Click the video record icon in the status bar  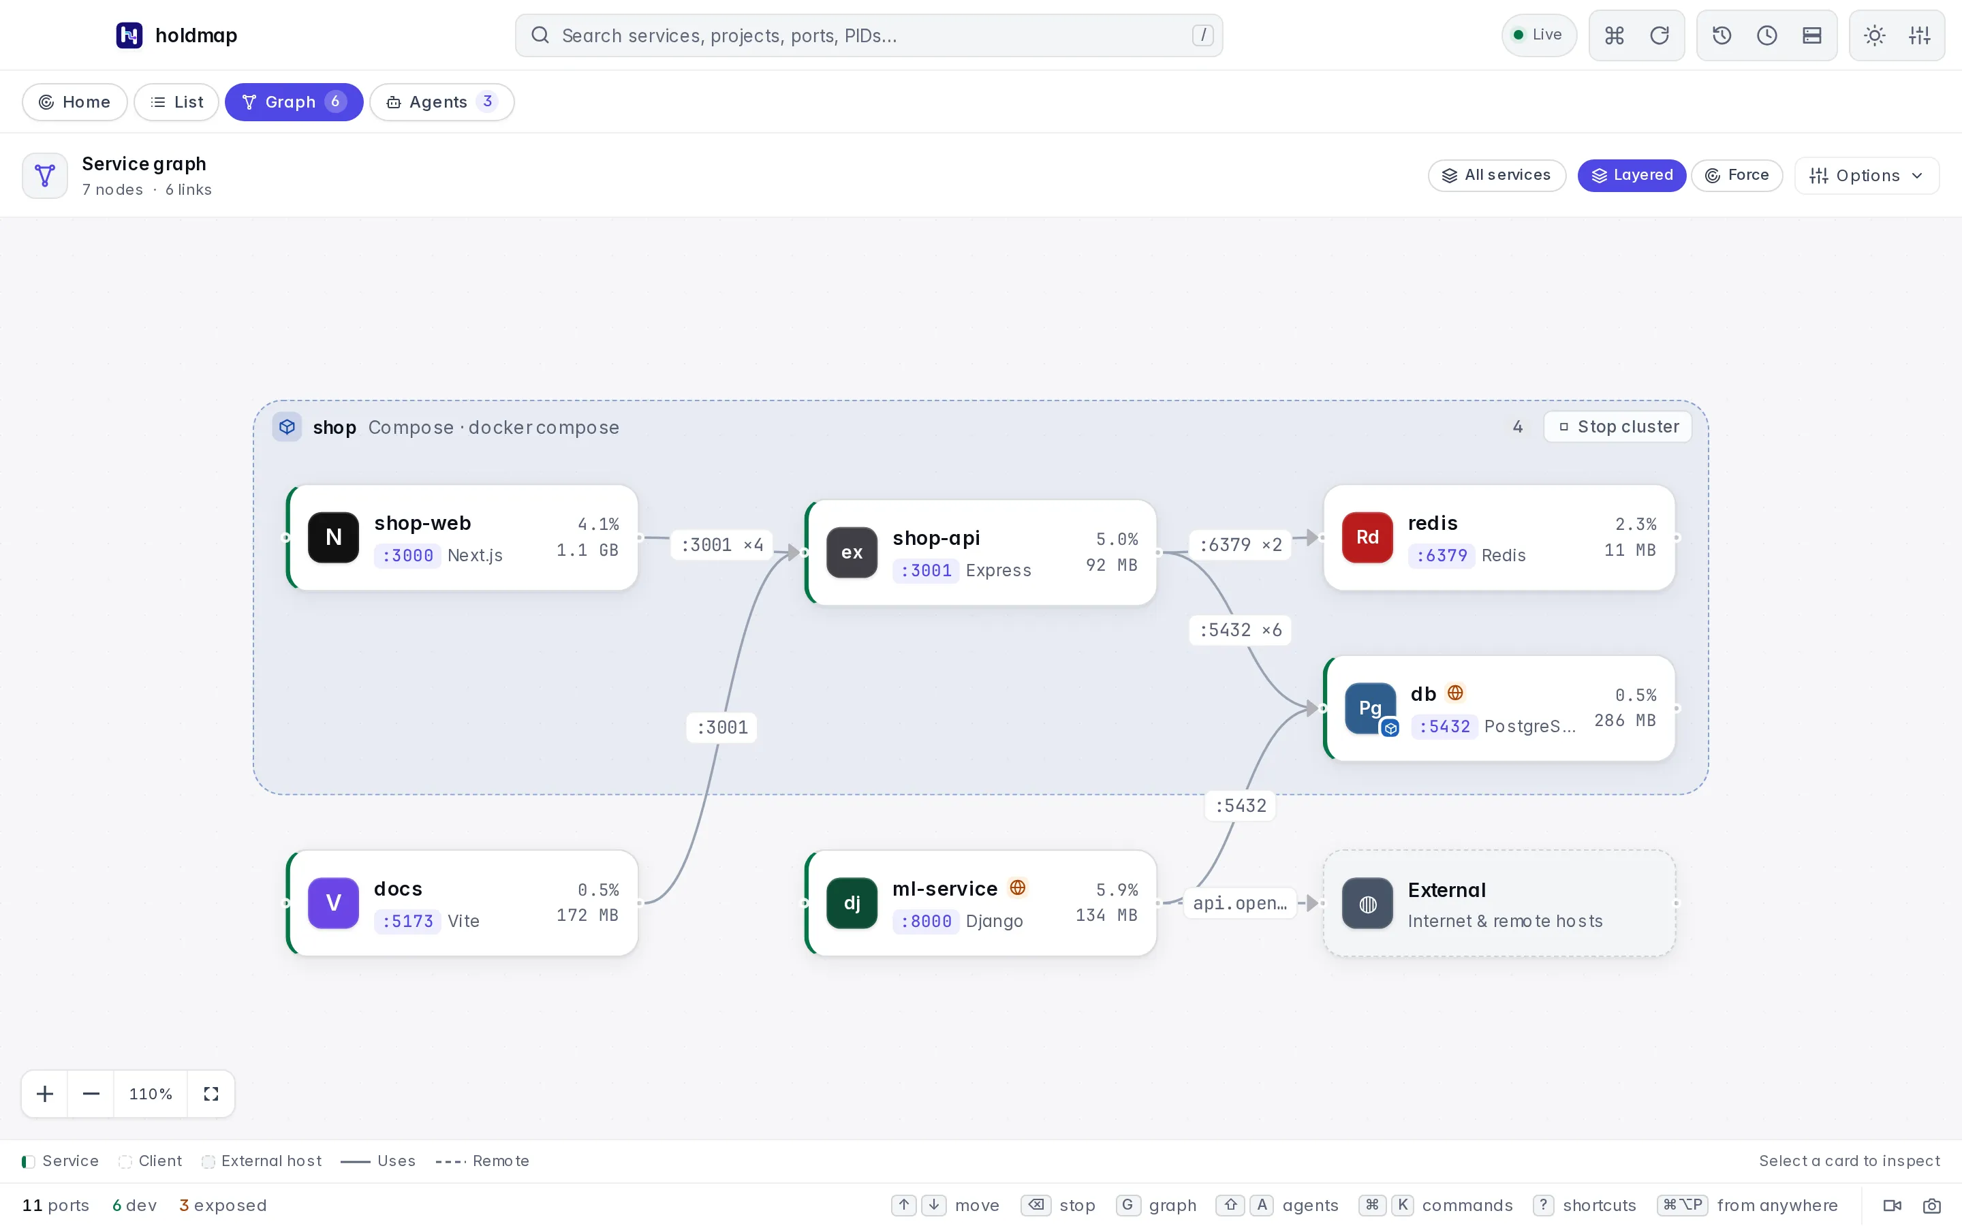click(x=1893, y=1205)
